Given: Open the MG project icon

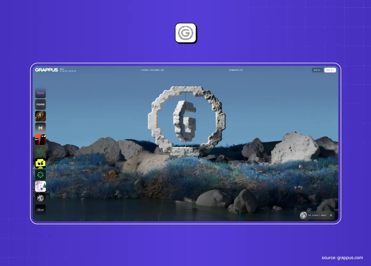Looking at the screenshot, I should point(40,198).
